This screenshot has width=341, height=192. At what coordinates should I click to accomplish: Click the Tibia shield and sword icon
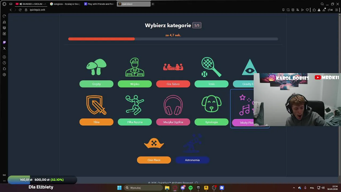96,105
